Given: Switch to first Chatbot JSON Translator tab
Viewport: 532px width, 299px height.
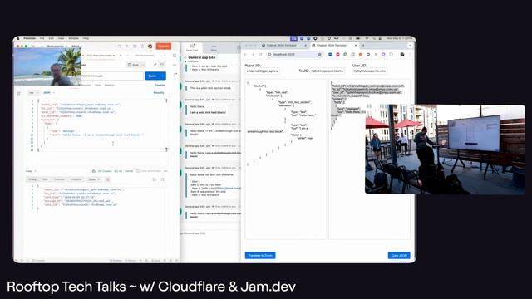Looking at the screenshot, I should (283, 45).
